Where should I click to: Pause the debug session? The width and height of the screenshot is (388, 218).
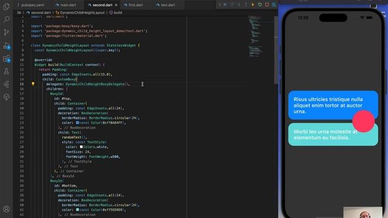click(225, 5)
